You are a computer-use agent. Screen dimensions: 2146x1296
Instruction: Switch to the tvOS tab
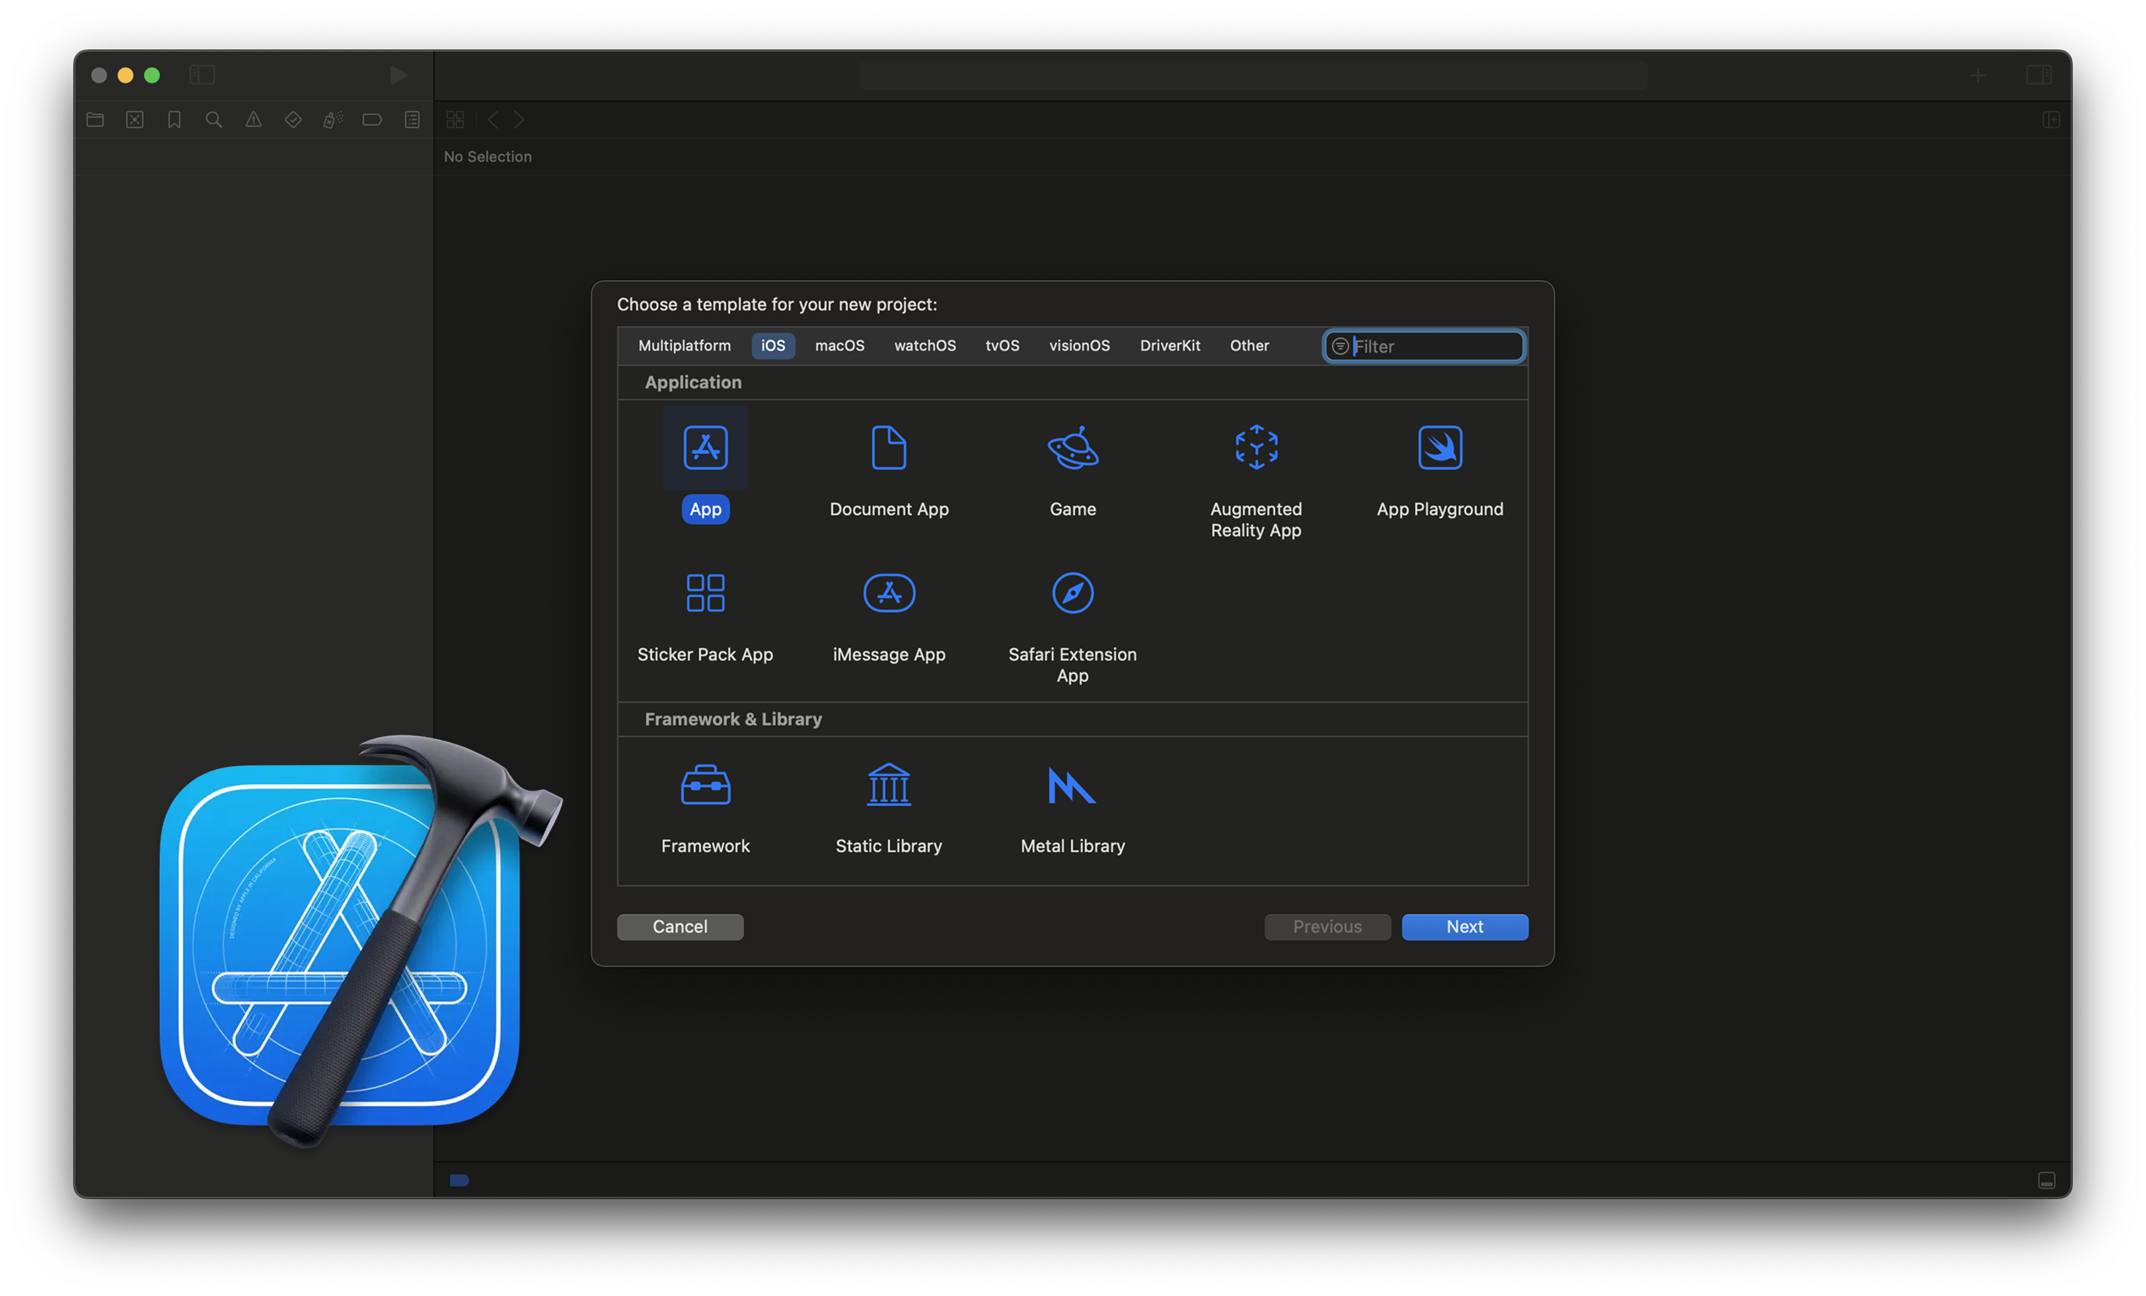1002,345
